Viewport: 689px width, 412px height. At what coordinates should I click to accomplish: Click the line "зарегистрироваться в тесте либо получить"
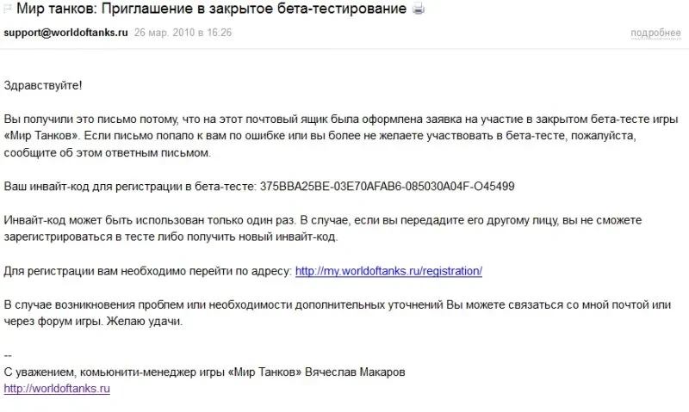pyautogui.click(x=172, y=237)
